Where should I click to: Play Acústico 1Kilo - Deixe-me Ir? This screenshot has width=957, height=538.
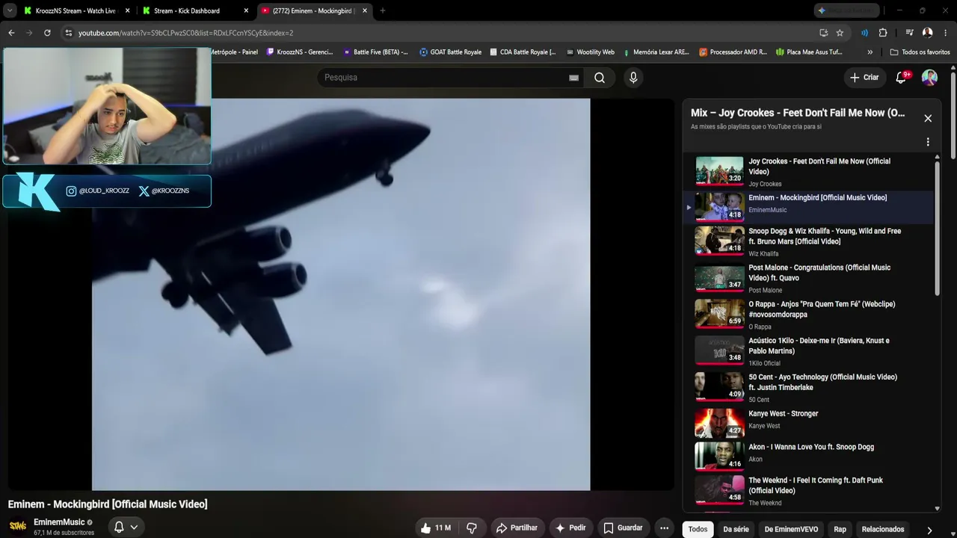(810, 351)
